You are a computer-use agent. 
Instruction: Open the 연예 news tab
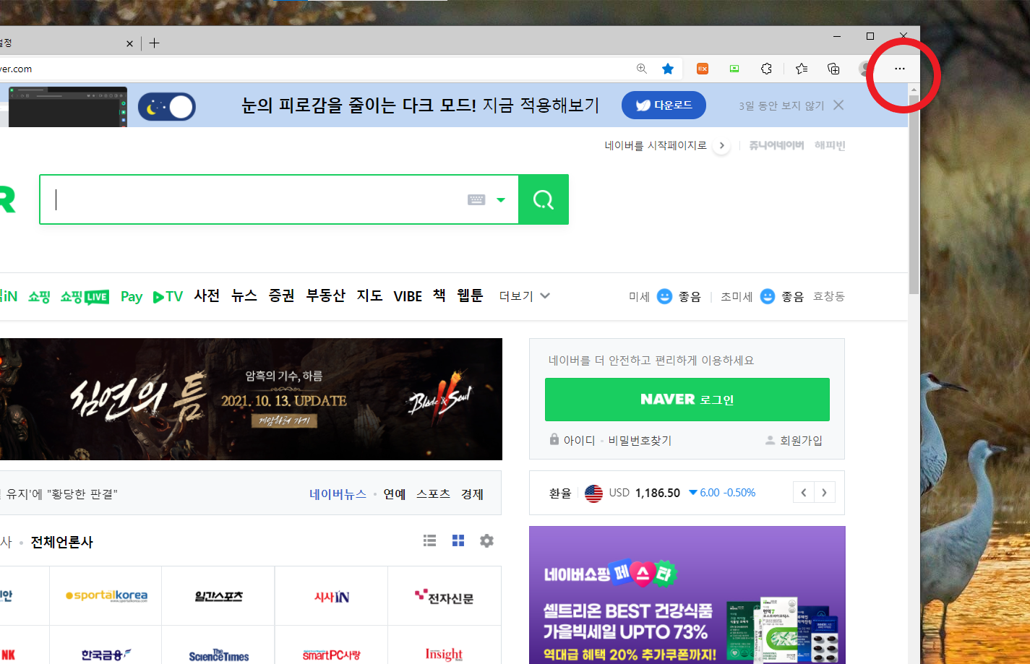point(395,494)
